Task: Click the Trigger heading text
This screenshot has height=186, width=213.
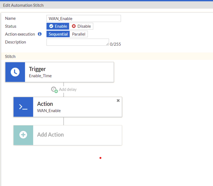Action: coord(37,69)
